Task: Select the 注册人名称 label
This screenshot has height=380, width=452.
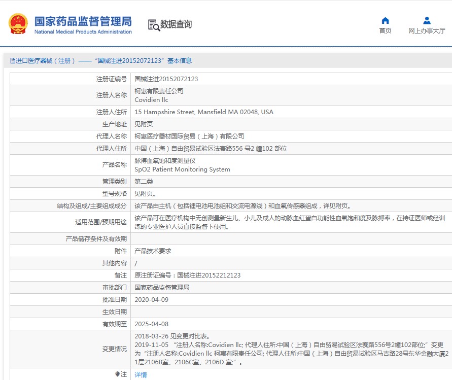Action: (x=112, y=95)
